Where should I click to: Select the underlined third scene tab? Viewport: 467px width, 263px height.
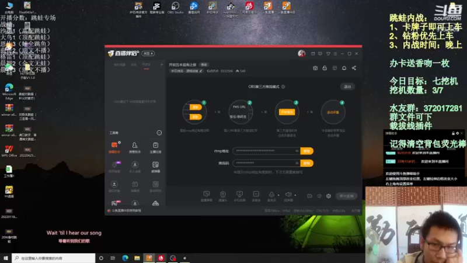pos(147,65)
